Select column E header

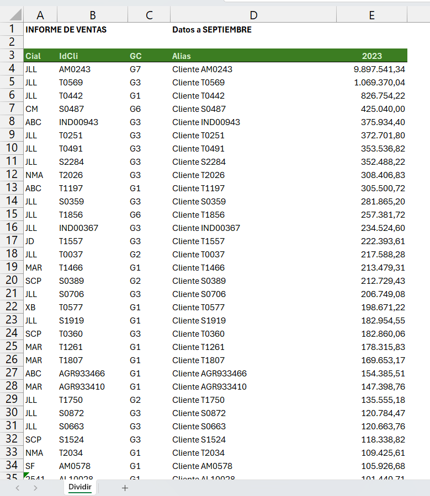[x=371, y=15]
